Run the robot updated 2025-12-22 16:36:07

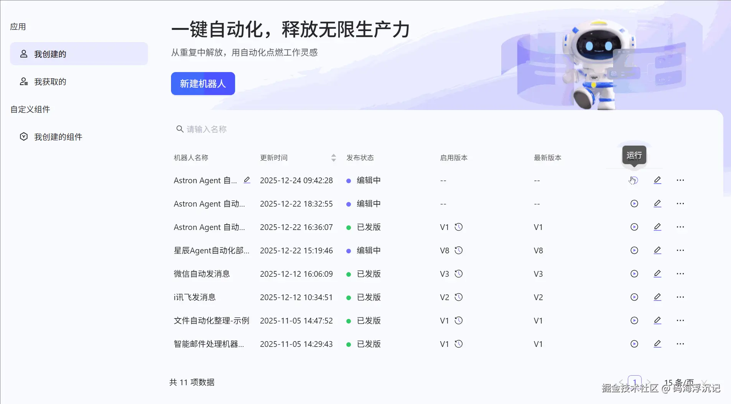click(x=634, y=227)
